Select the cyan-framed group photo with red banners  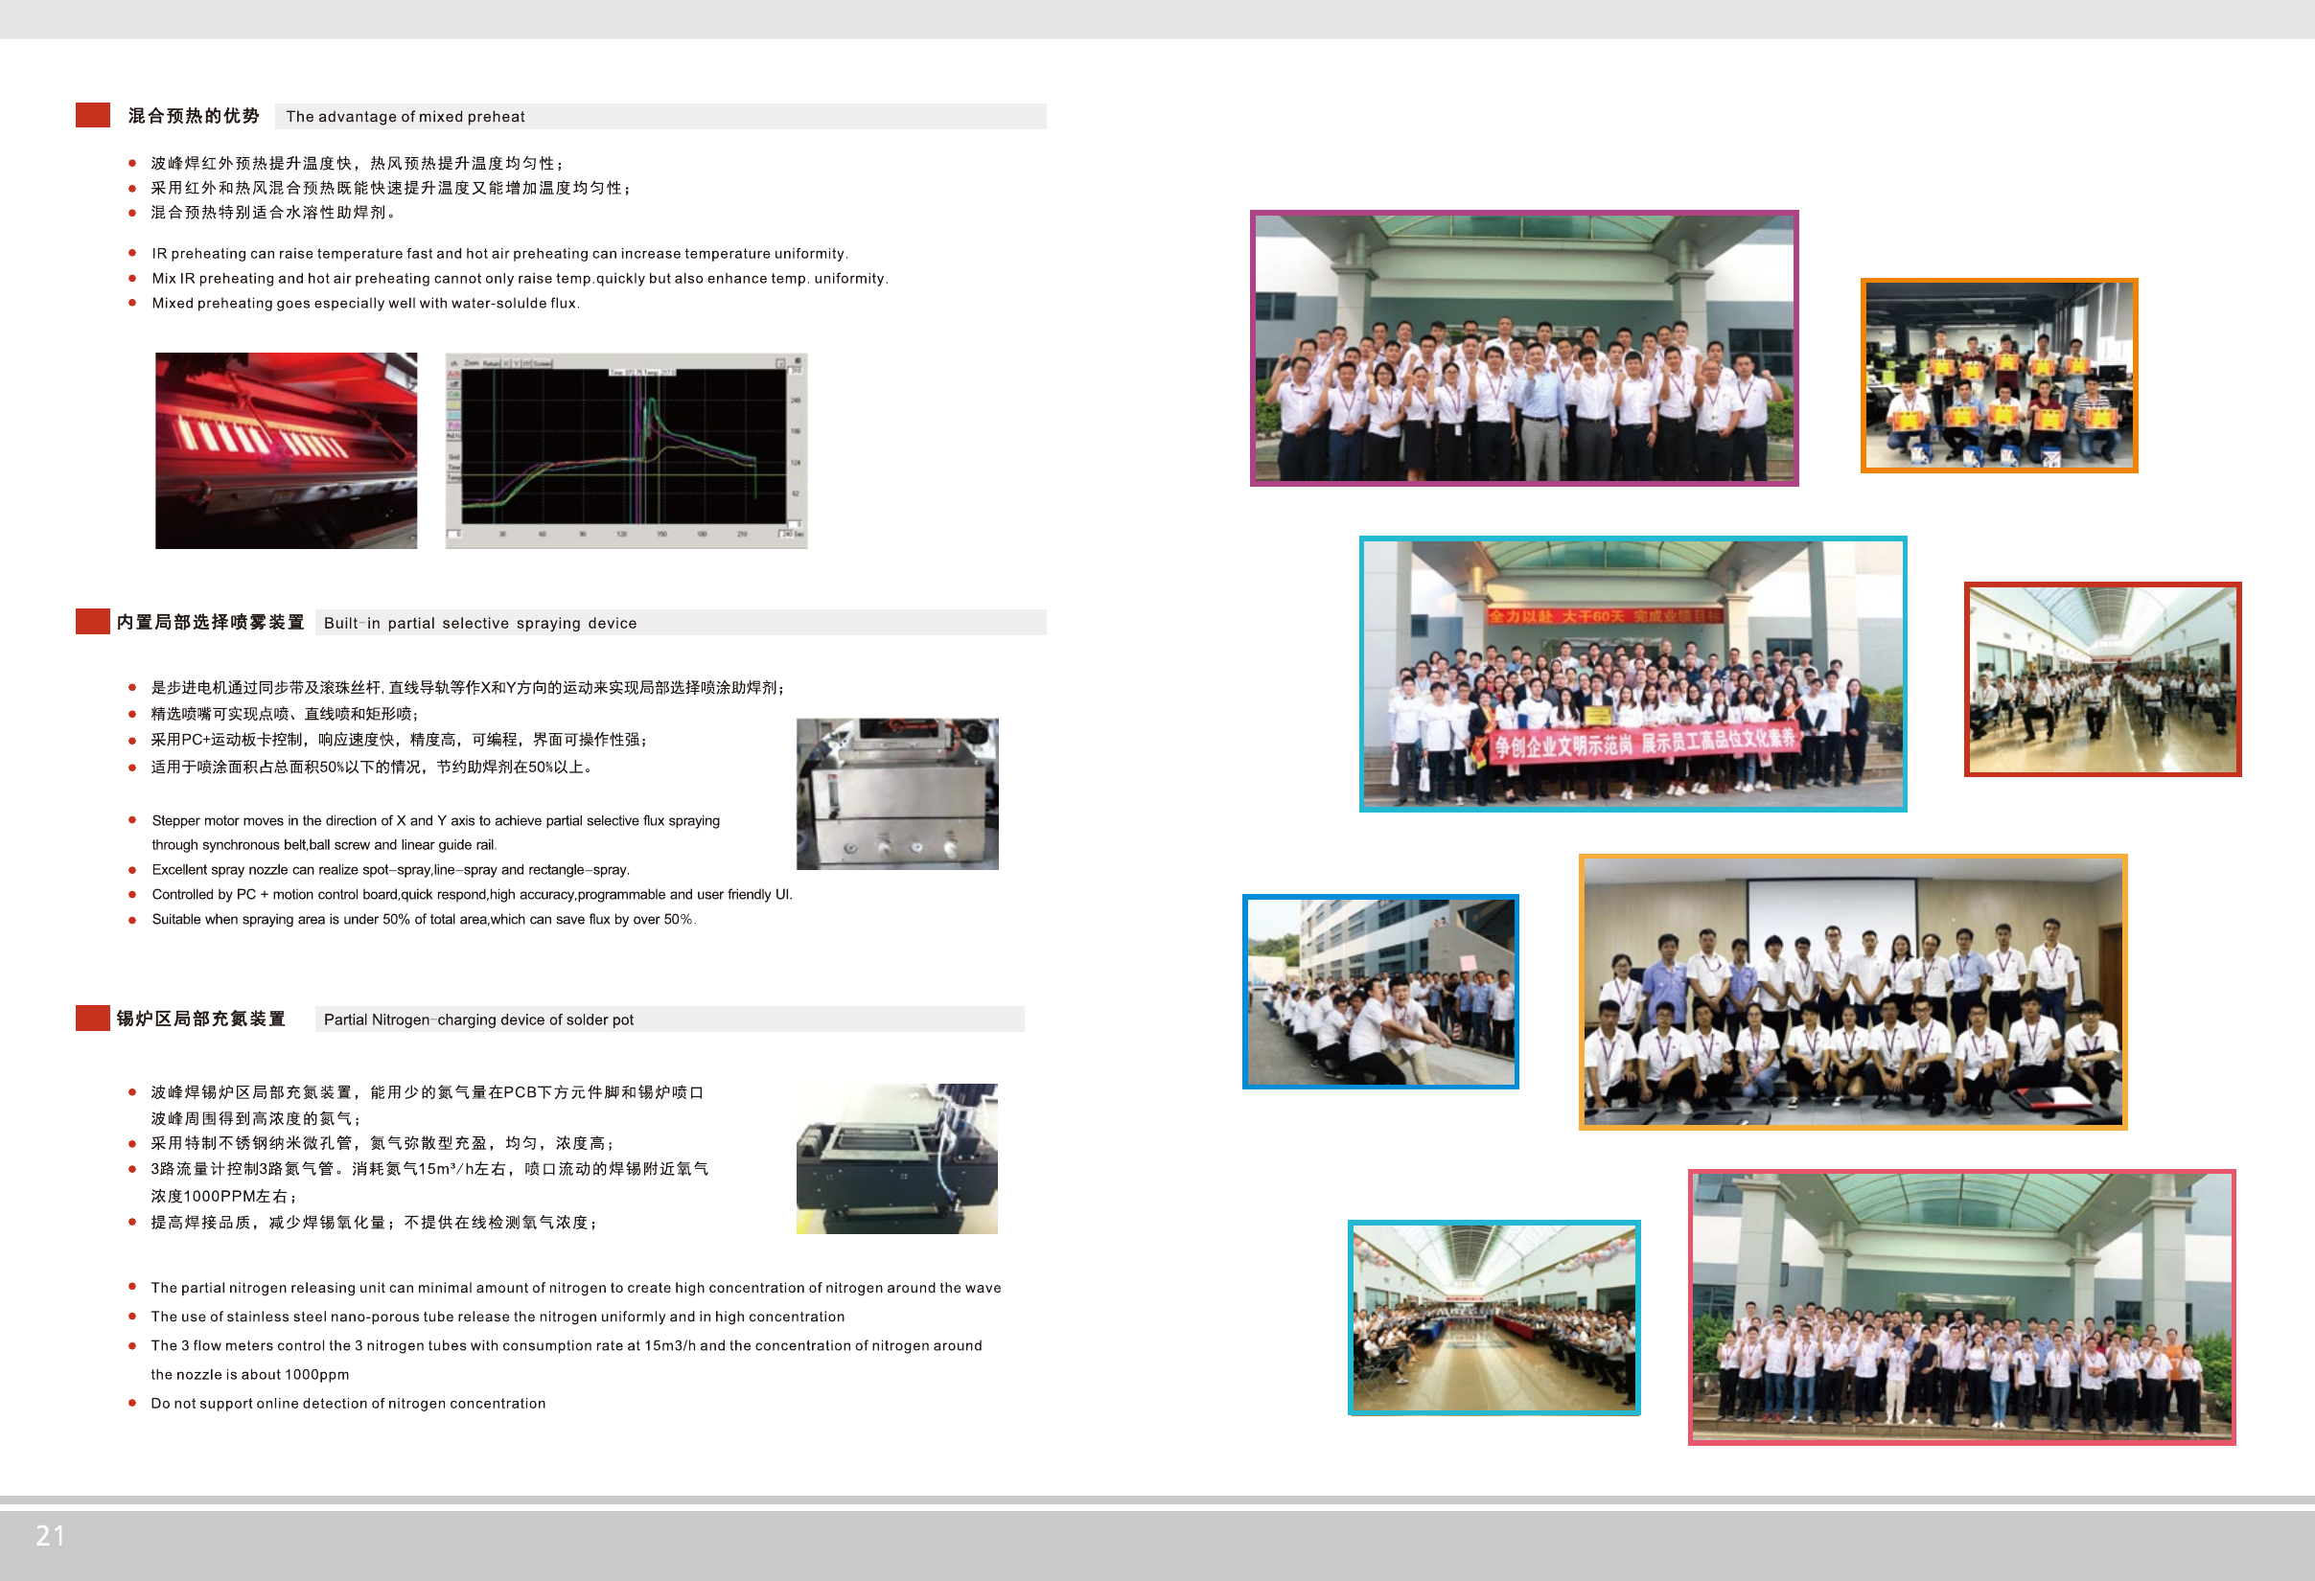(1632, 674)
